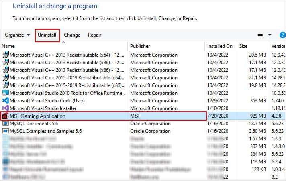
Task: Click the MSI publisher cell
Action: click(135, 116)
